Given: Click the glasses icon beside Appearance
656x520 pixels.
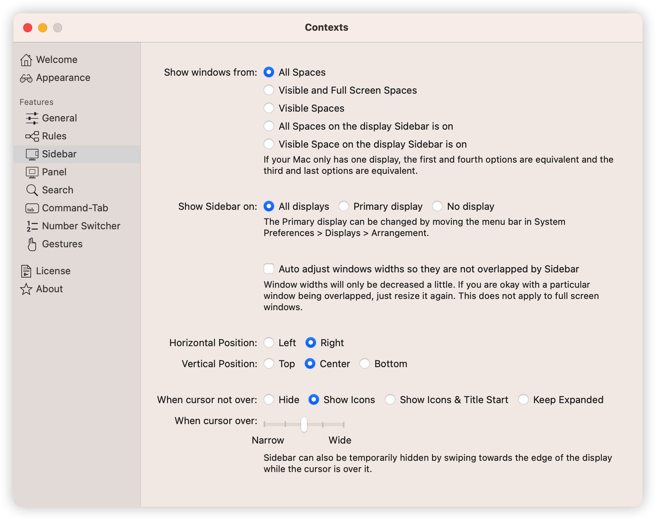Looking at the screenshot, I should pyautogui.click(x=26, y=78).
